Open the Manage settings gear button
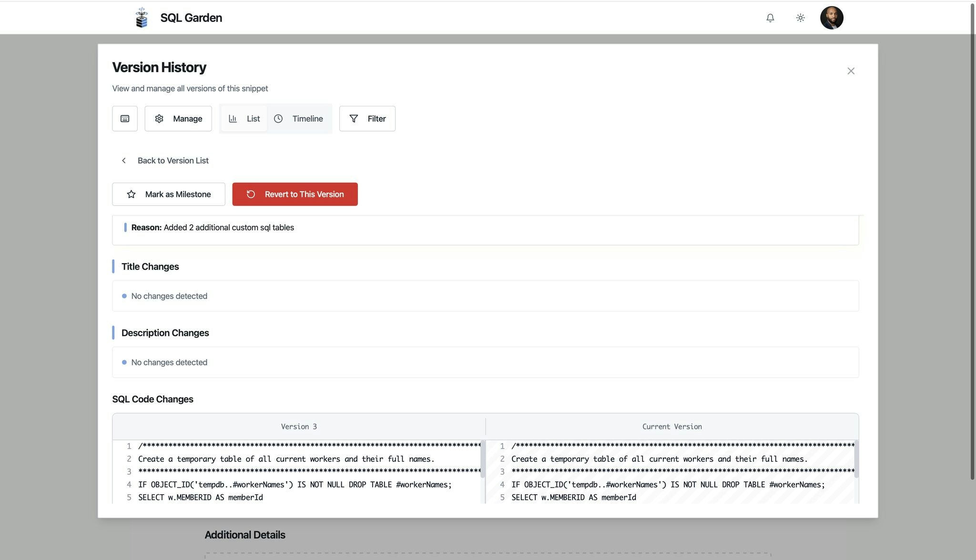Image resolution: width=976 pixels, height=560 pixels. [x=178, y=119]
